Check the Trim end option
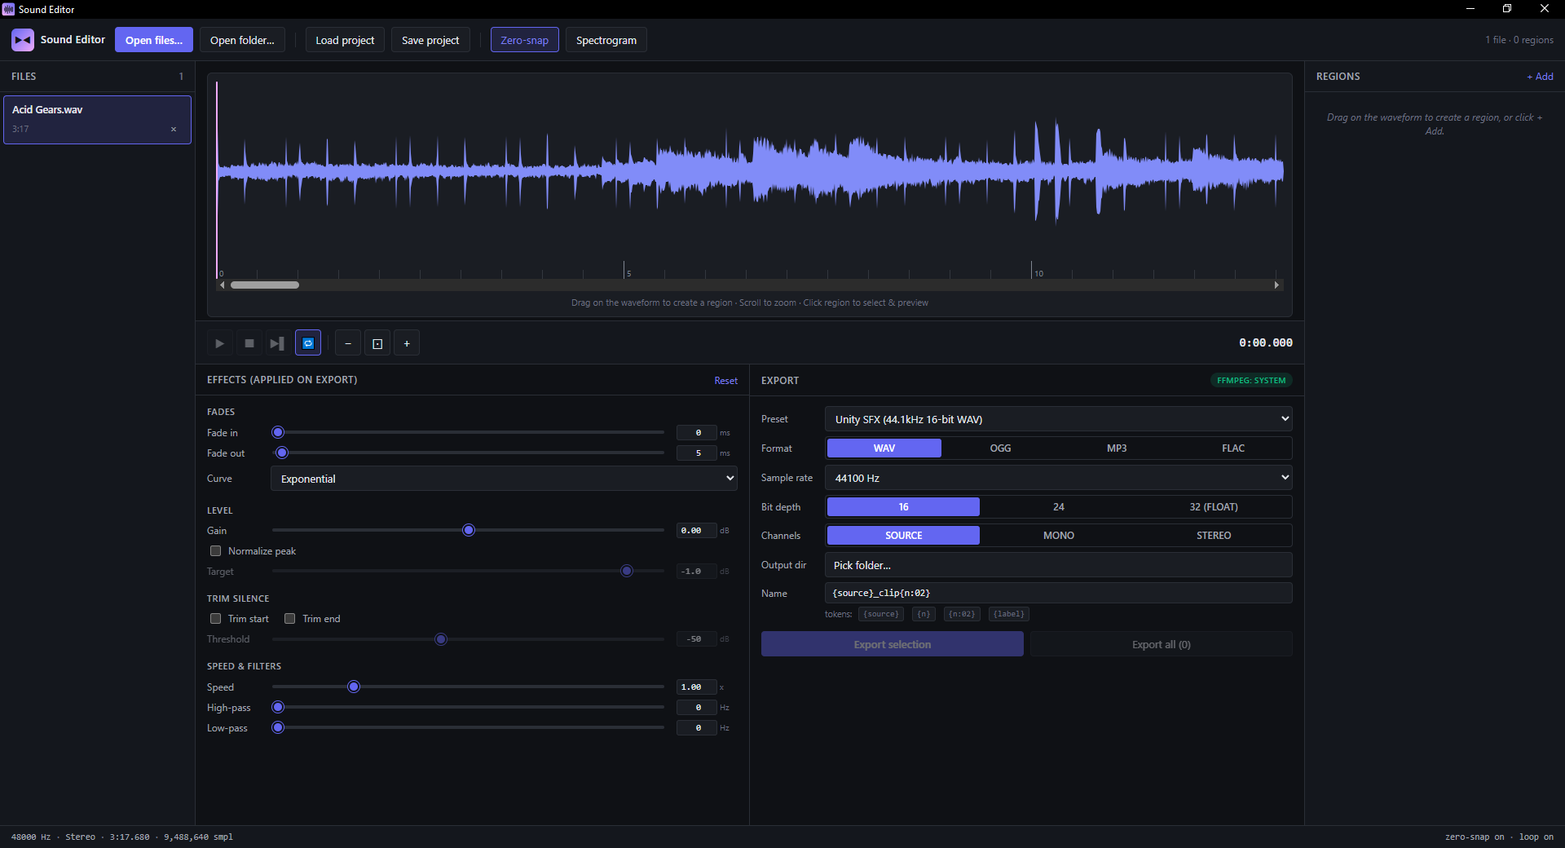This screenshot has height=848, width=1565. coord(289,619)
